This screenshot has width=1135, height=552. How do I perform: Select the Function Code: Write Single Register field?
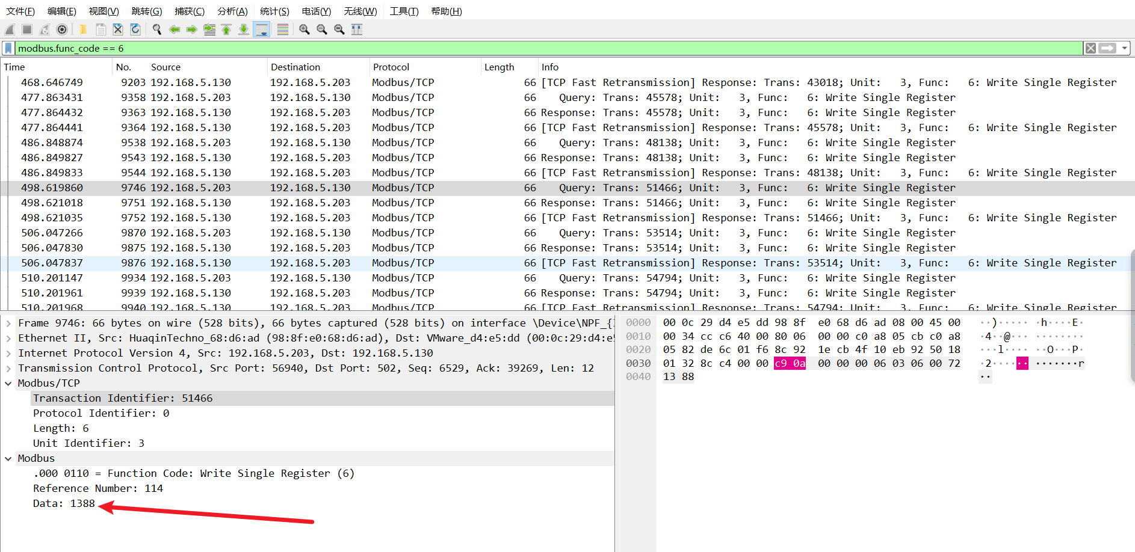pos(323,473)
